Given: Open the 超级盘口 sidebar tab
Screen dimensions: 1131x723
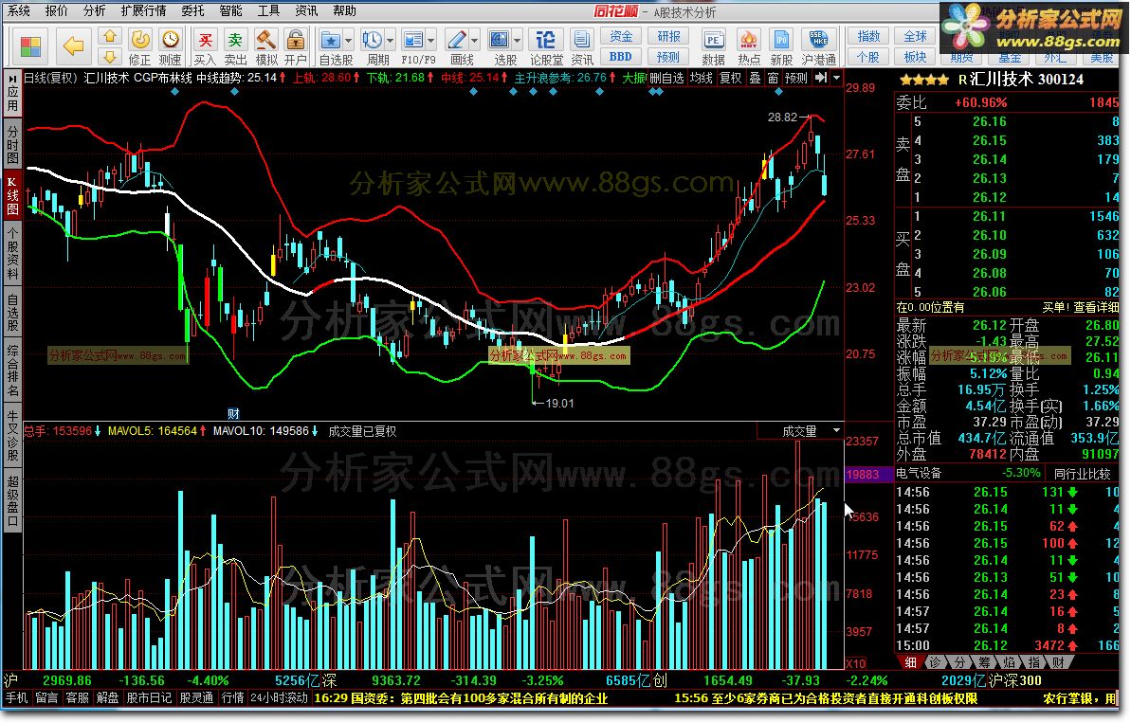Looking at the screenshot, I should click(12, 500).
